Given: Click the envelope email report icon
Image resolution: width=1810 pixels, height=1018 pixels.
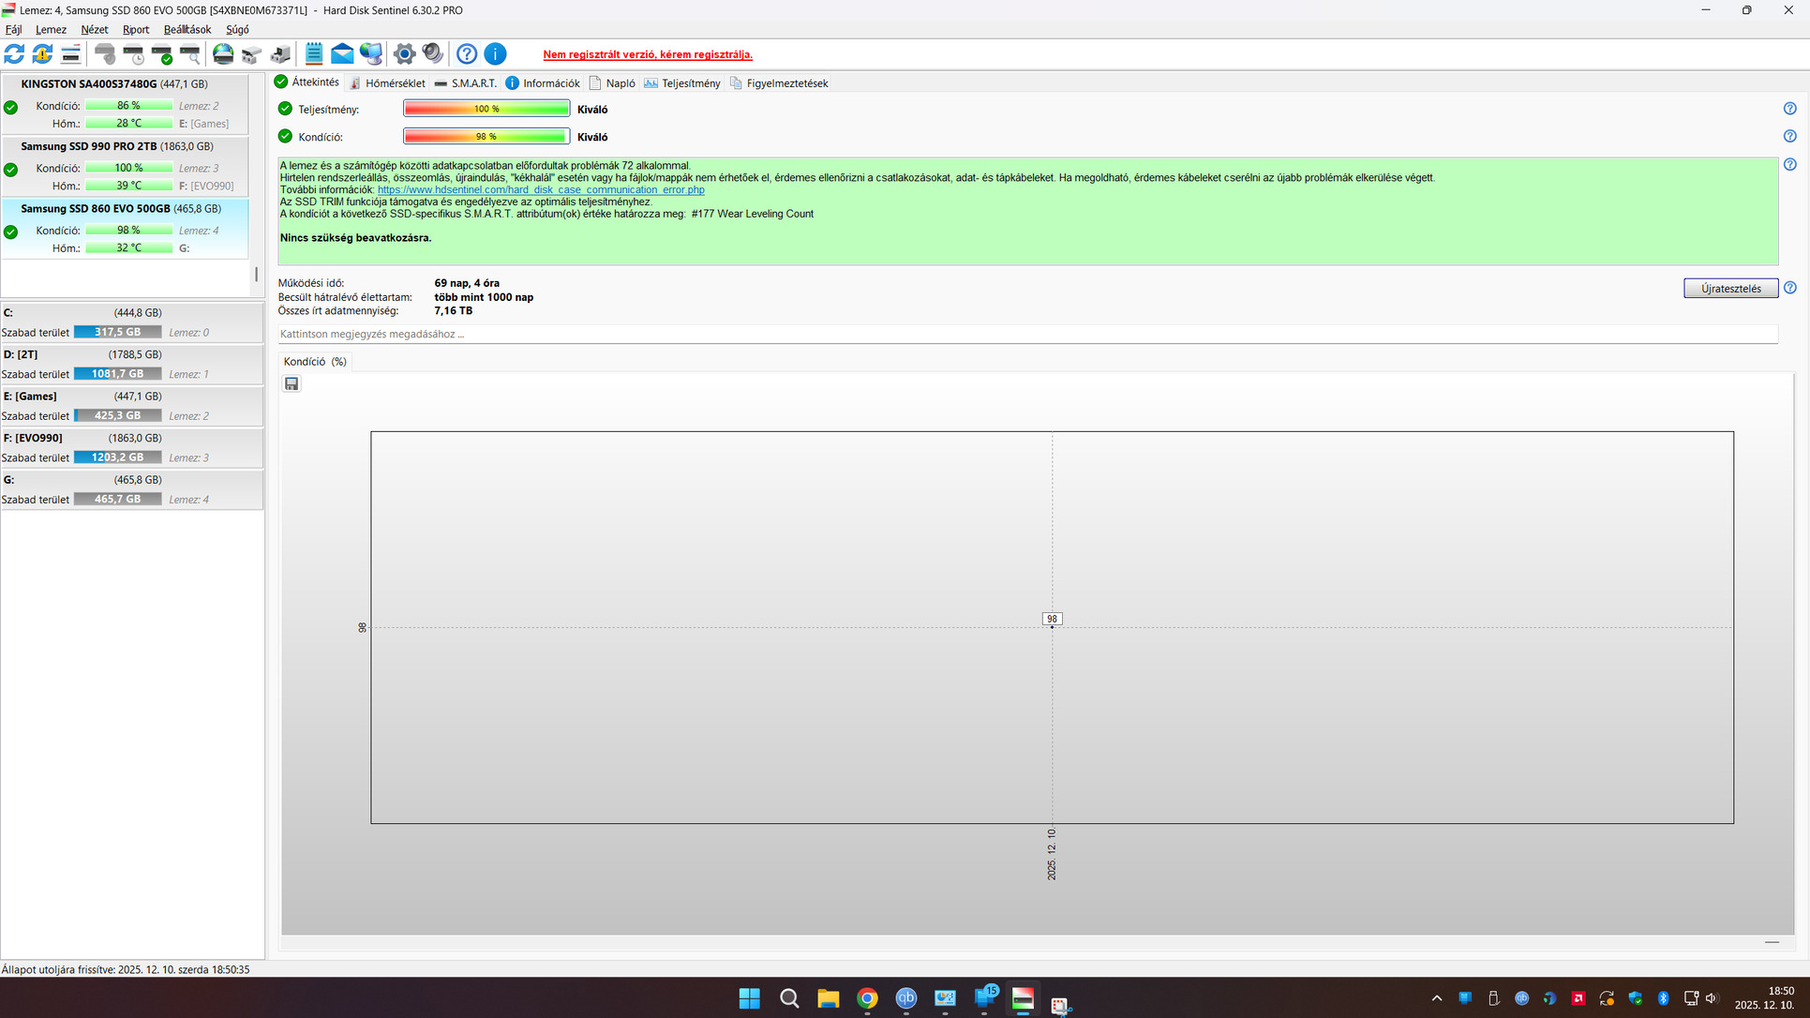Looking at the screenshot, I should pyautogui.click(x=342, y=54).
